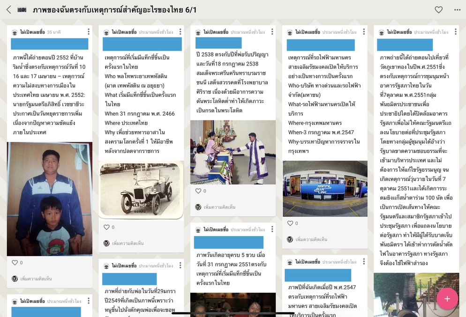Click the anonymous avatar on the 29 มกรา 2549 post
The image size is (466, 317).
click(106, 265)
